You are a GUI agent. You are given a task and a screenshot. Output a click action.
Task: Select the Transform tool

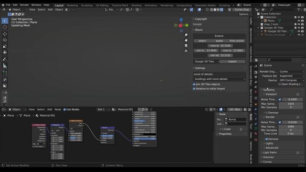5,52
